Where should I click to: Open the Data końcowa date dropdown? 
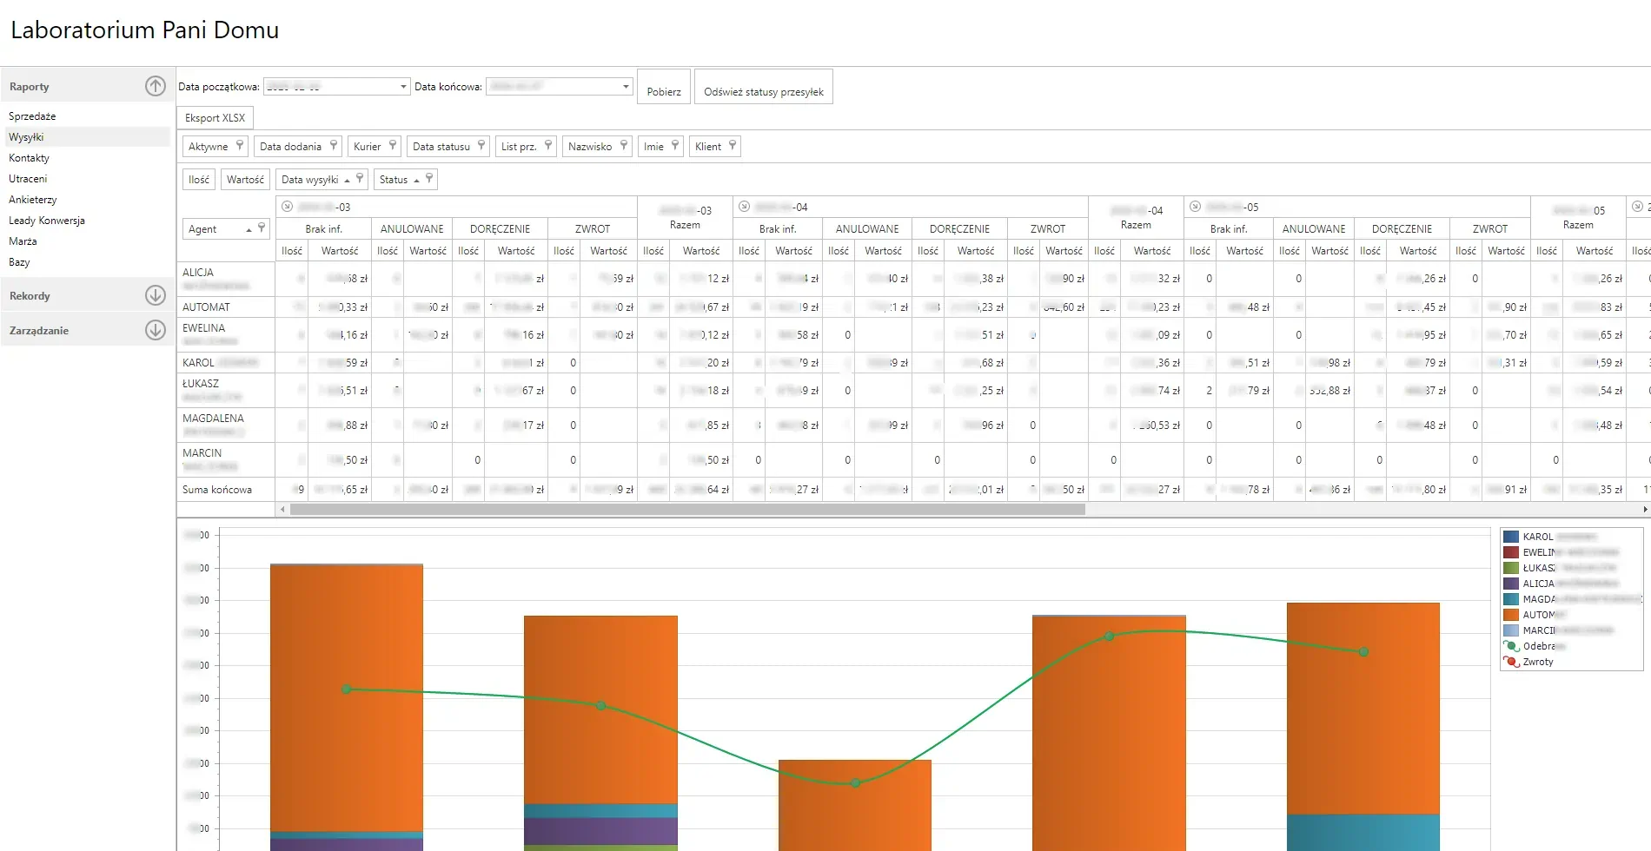coord(626,87)
